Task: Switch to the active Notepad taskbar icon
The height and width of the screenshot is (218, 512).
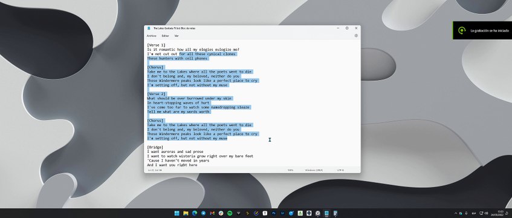Action: (326, 213)
